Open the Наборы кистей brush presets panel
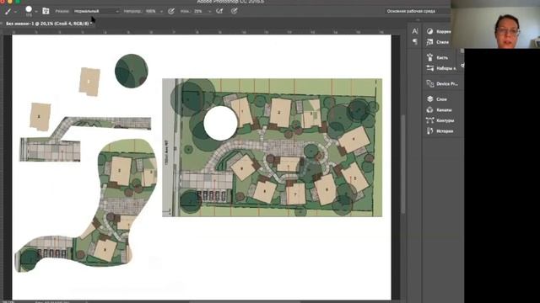The image size is (540, 303). point(441,68)
